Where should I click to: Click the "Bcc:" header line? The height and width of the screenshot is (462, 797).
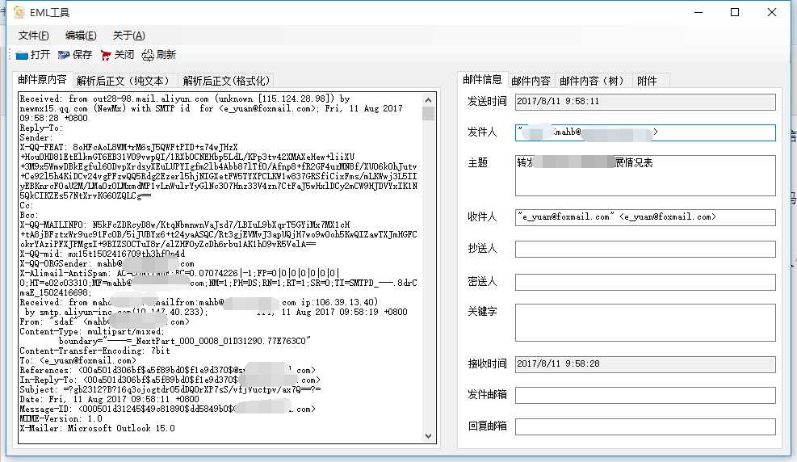tap(28, 215)
